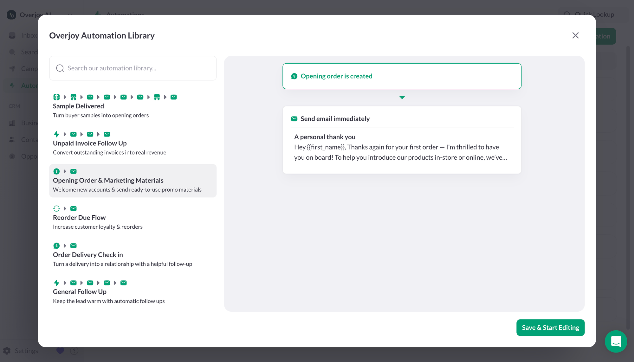Click the last email icon in General Follow Up flow
The image size is (634, 362).
coord(124,283)
